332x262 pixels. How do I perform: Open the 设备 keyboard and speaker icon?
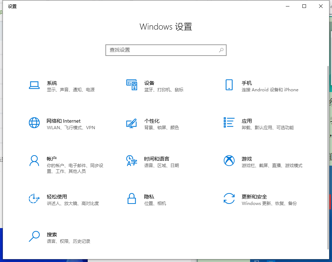pyautogui.click(x=132, y=85)
